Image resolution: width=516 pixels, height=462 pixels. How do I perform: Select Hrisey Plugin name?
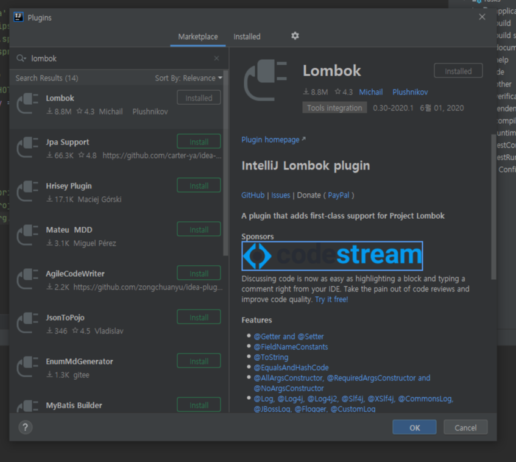click(69, 186)
